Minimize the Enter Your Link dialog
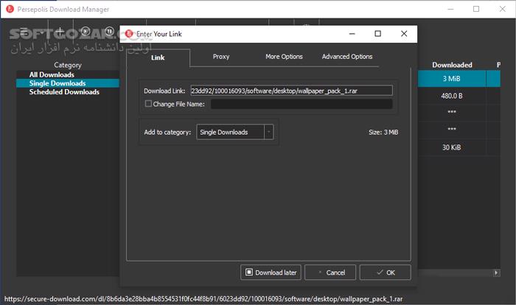516x305 pixels. click(x=352, y=34)
